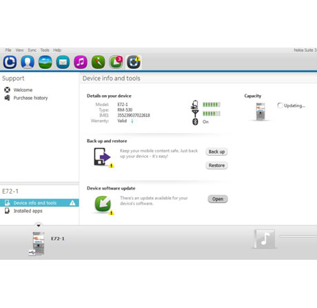Screen dimensions: 317x308
Task: Open the Maps compass icon
Action: point(99,62)
